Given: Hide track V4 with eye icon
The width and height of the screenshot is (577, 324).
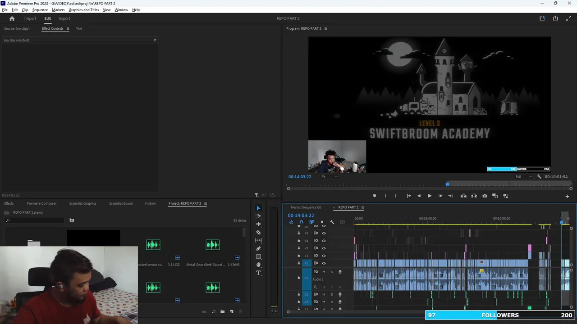Looking at the screenshot, I should pyautogui.click(x=324, y=241).
